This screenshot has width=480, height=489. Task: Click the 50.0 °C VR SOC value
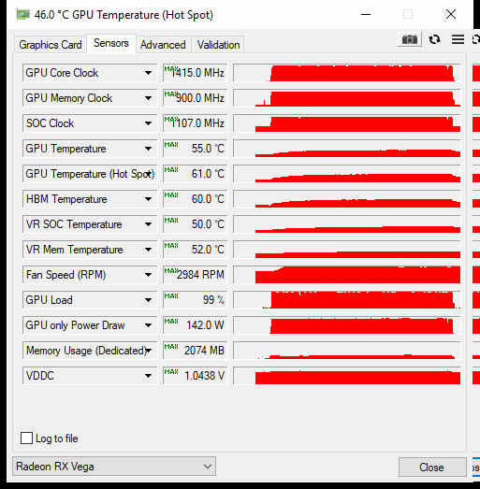[196, 224]
